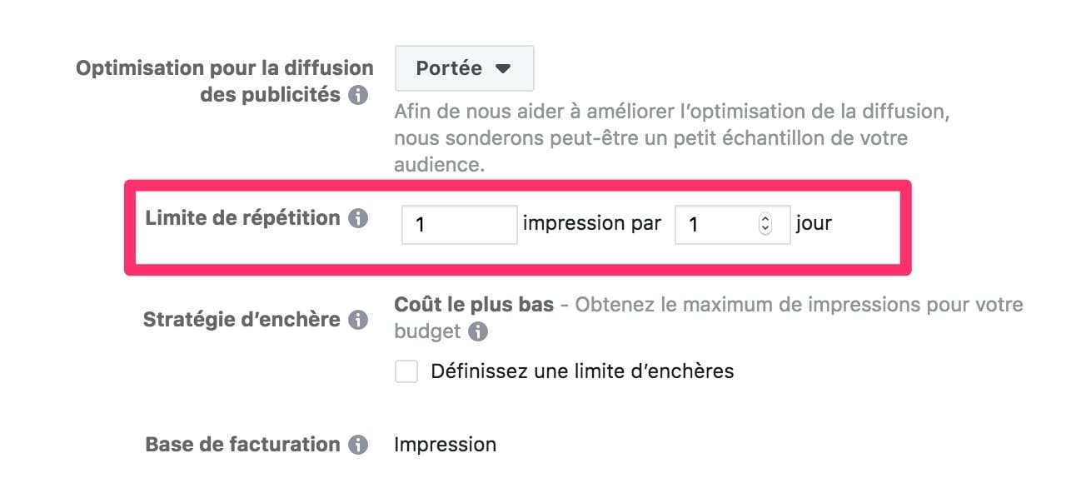This screenshot has height=493, width=1091.
Task: Show info for Base de facturation
Action: coord(358,445)
